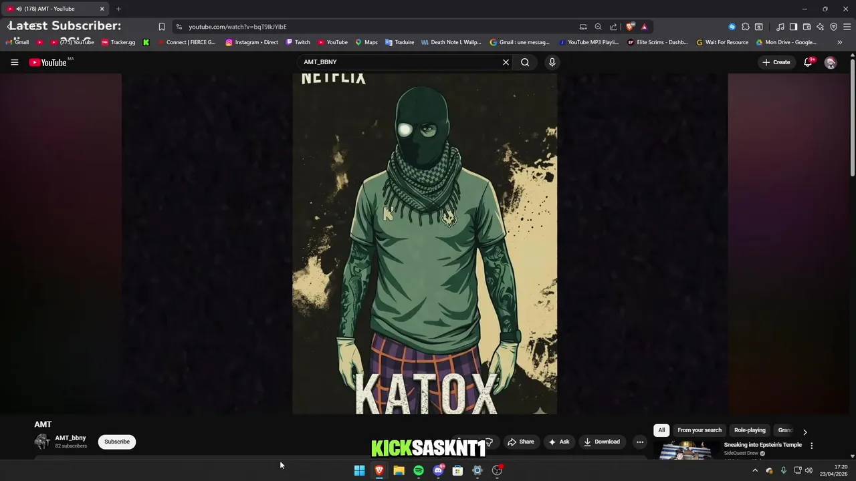This screenshot has height=481, width=856.
Task: Open AMT_bbny channel name link
Action: coord(70,438)
